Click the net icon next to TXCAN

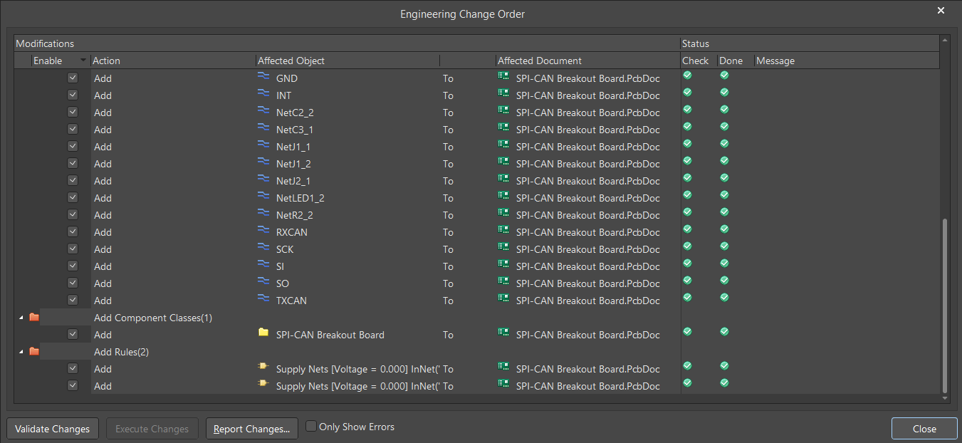click(x=263, y=298)
